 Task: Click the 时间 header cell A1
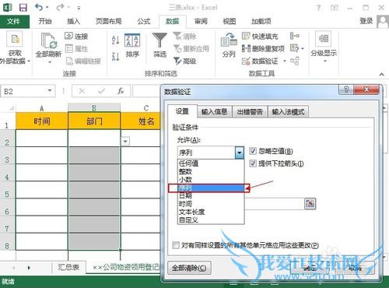(42, 121)
